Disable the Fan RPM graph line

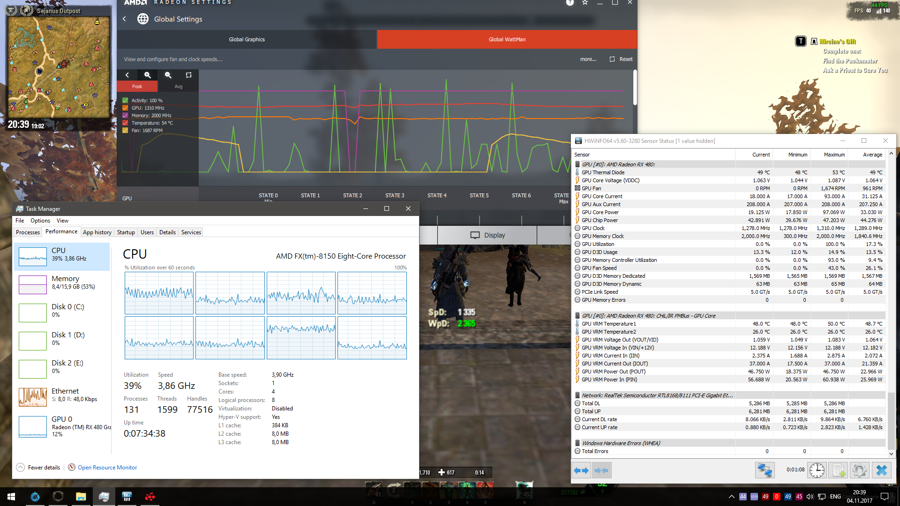(x=125, y=130)
